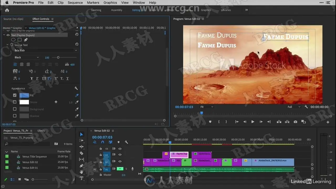Switch to the Hand tool

81,172
